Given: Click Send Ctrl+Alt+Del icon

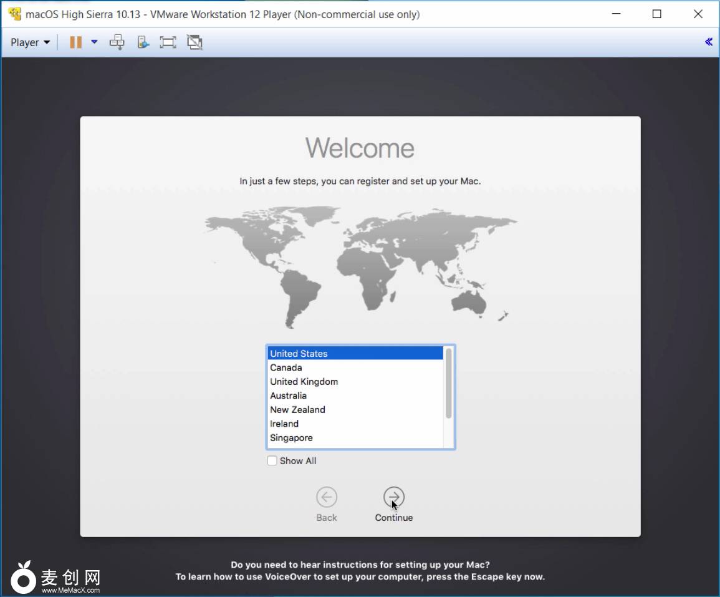Looking at the screenshot, I should 117,42.
